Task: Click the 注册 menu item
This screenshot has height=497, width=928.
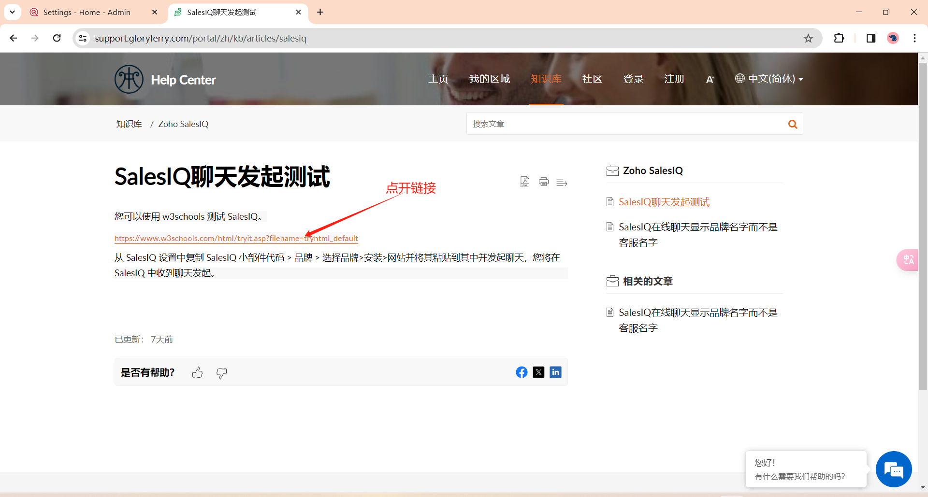Action: click(674, 79)
